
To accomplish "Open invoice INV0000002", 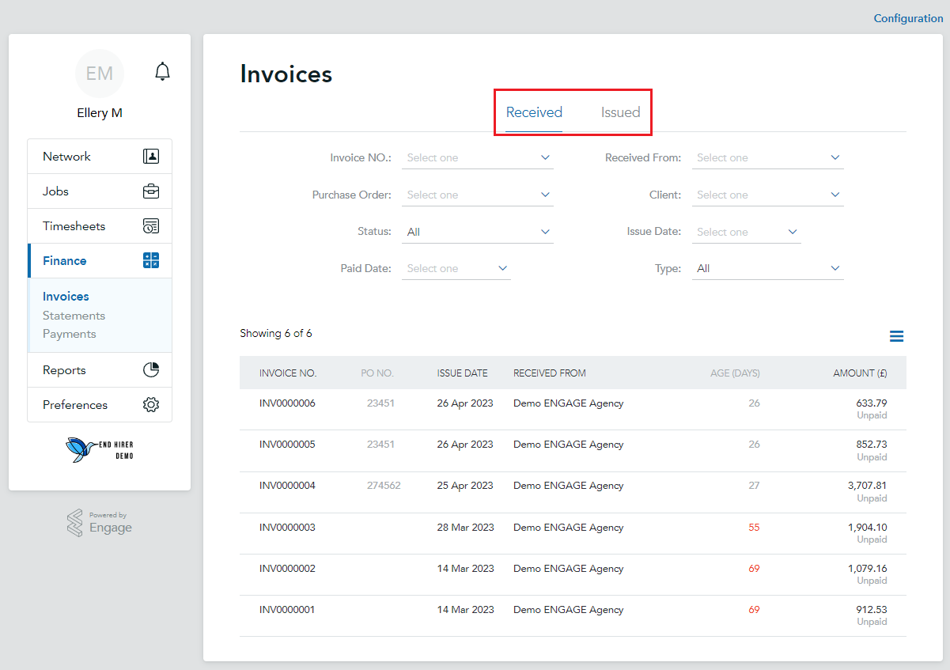I will point(287,569).
